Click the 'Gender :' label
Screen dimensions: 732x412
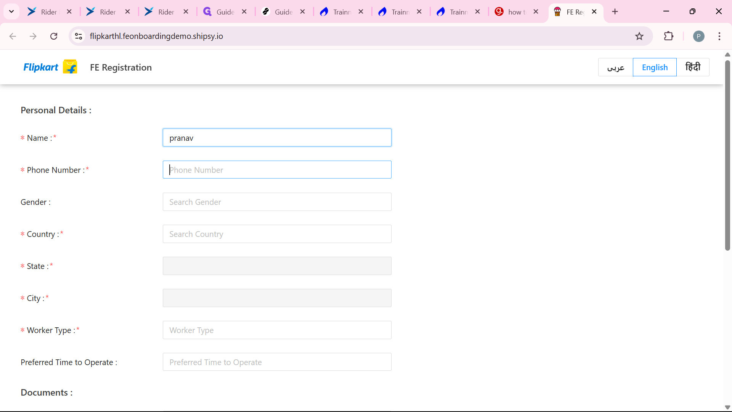35,202
